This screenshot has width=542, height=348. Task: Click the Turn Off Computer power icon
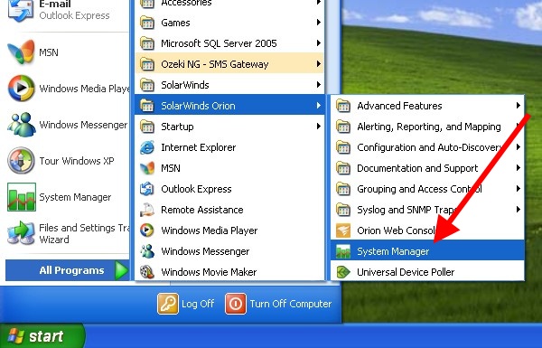[236, 304]
